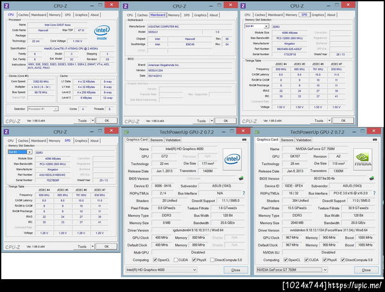
Task: Switch to the Validation tab in the NVIDIA GPU-Z window
Action: (x=304, y=140)
